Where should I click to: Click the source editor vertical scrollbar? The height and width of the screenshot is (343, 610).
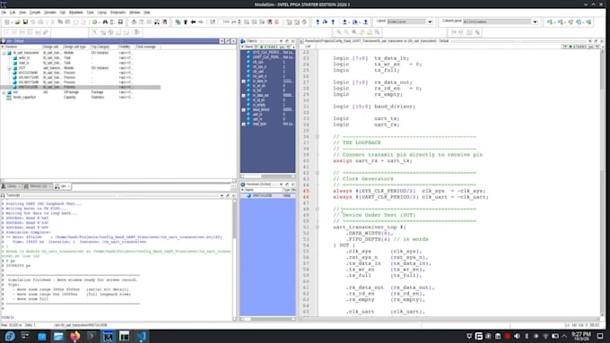603,183
